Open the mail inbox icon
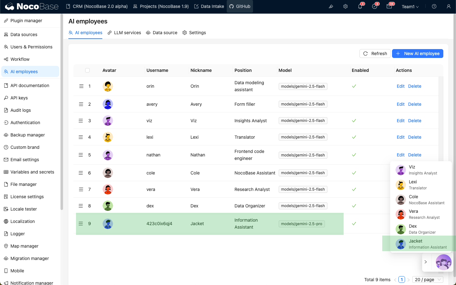 [389, 6]
